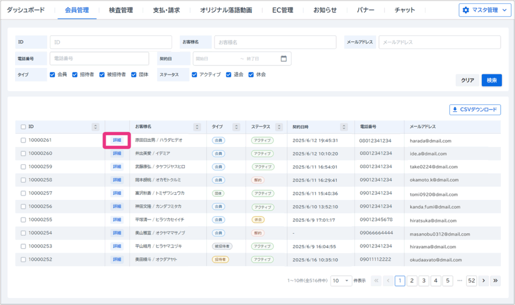
Task: Open 詳細 for customer 原田日出男
Action: click(117, 140)
